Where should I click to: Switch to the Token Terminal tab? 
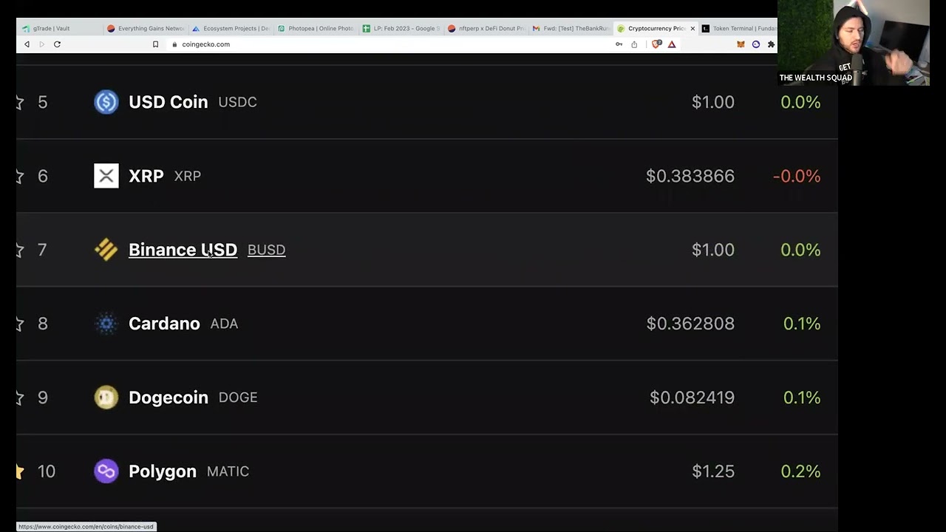[x=739, y=28]
